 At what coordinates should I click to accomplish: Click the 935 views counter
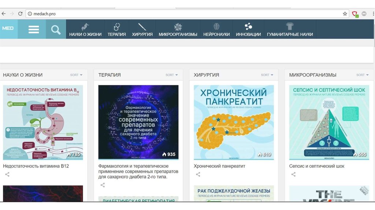pos(169,155)
